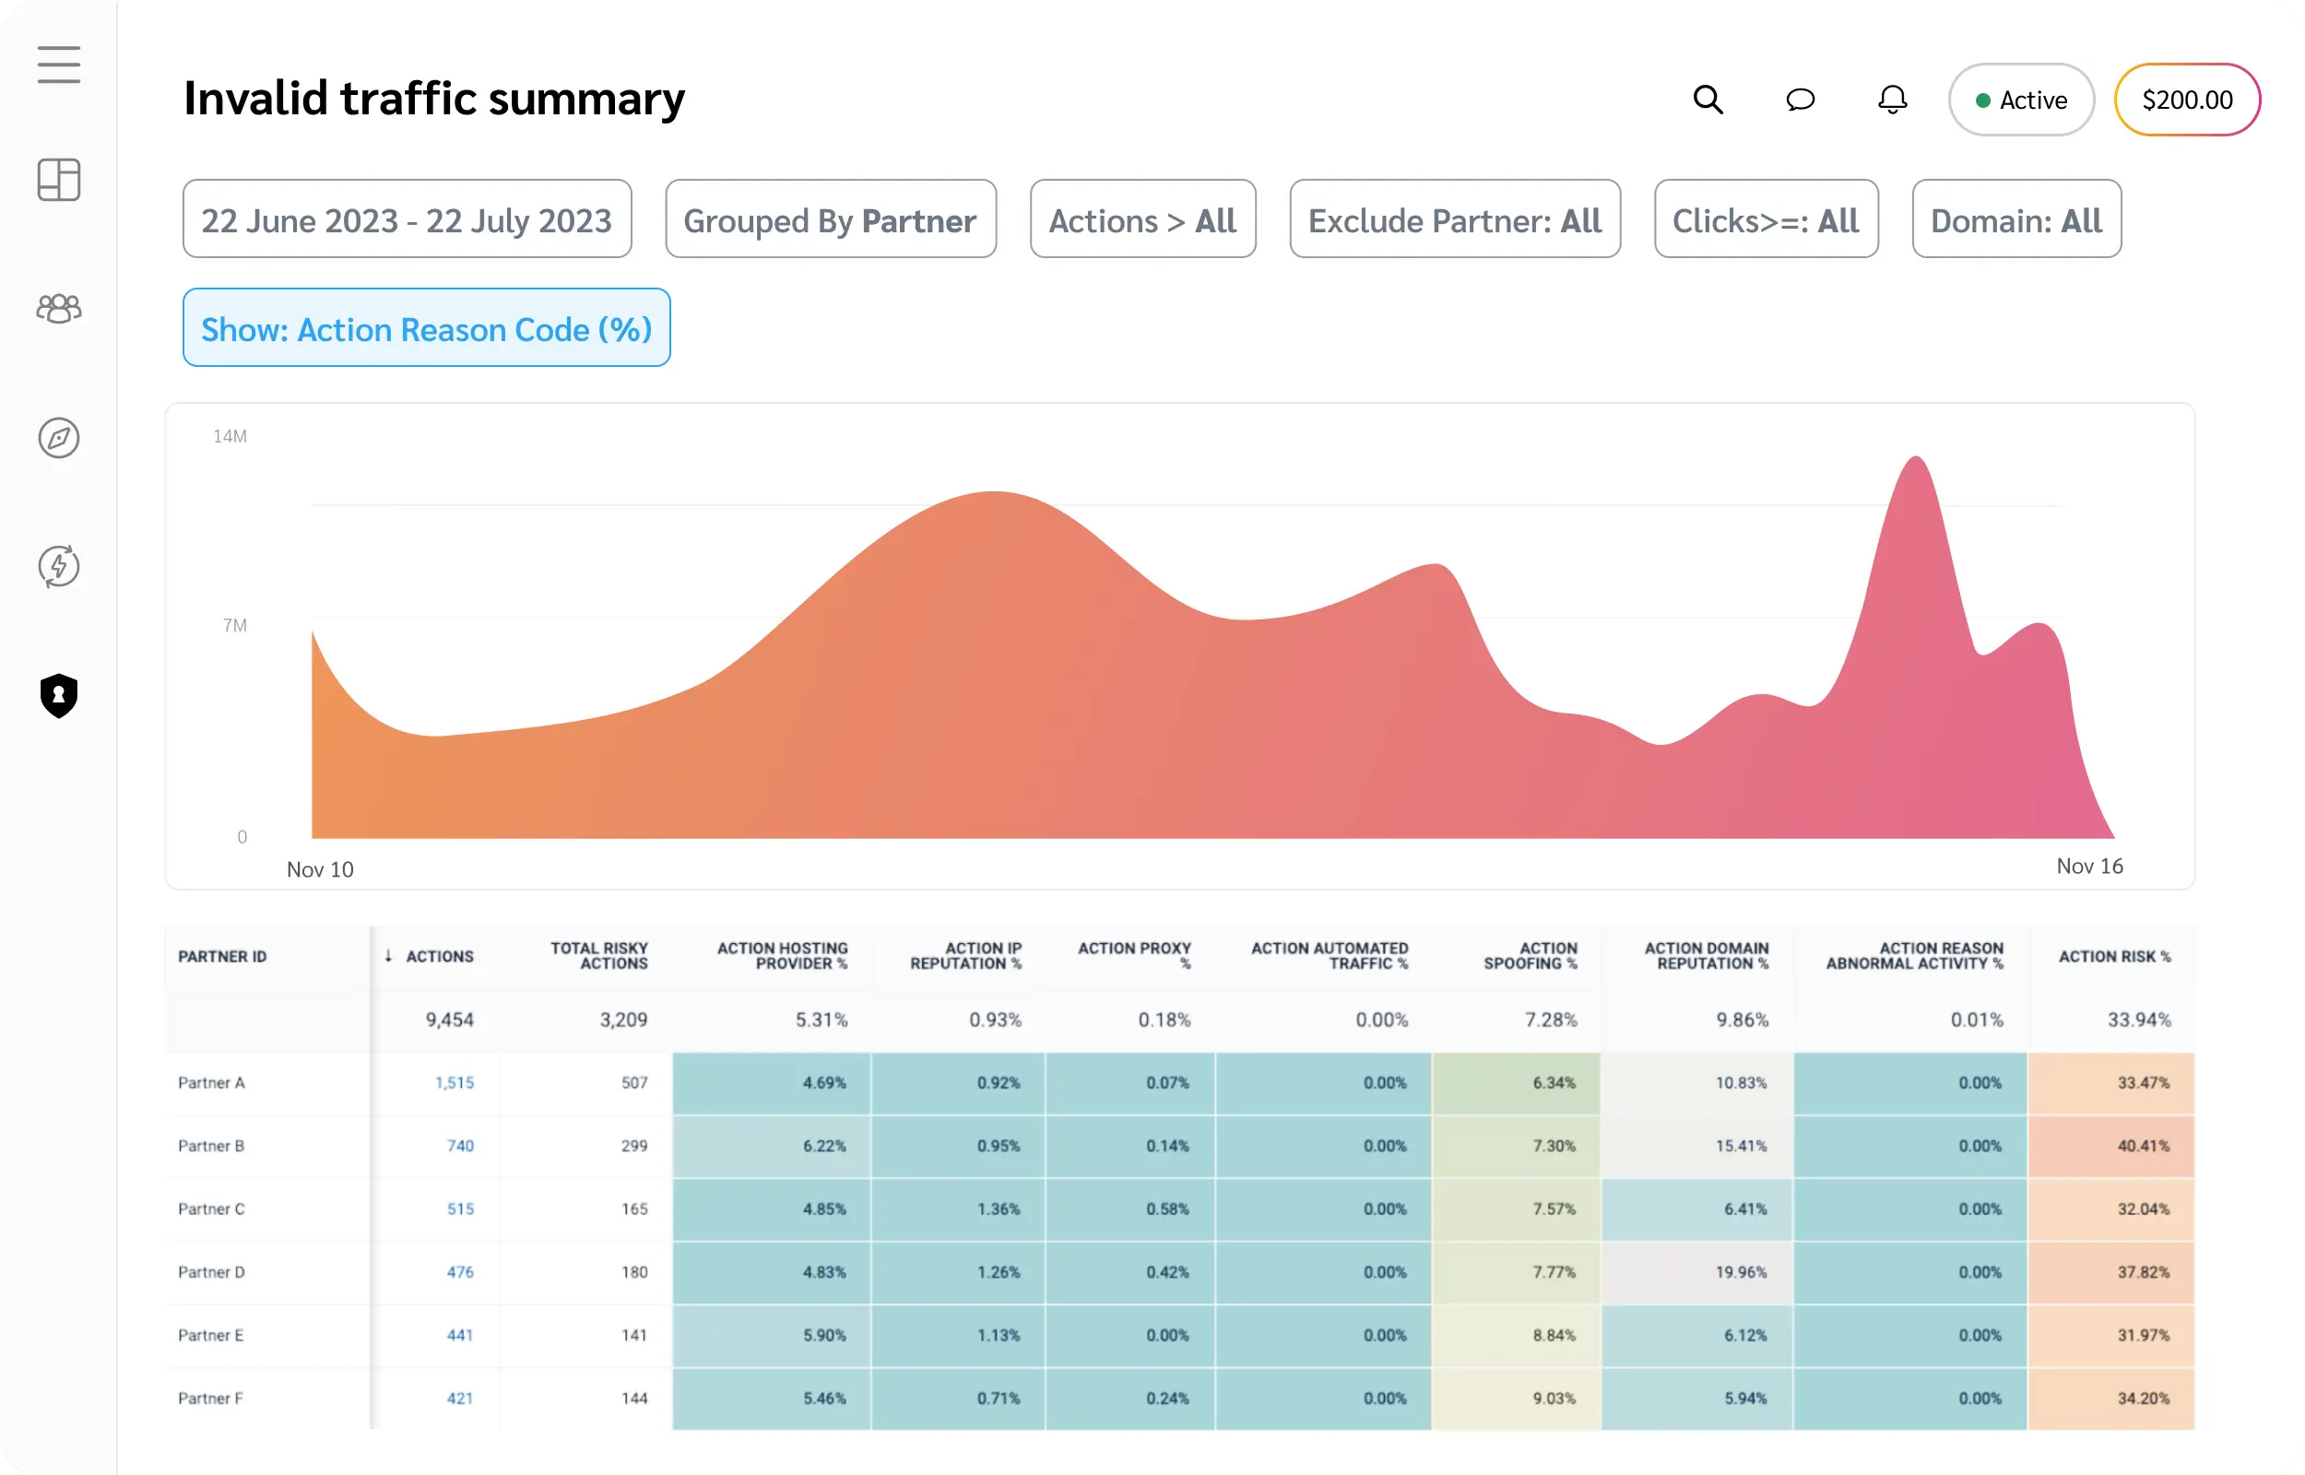Click Partner A's 1,515 actions link
The height and width of the screenshot is (1475, 2305).
[x=454, y=1082]
